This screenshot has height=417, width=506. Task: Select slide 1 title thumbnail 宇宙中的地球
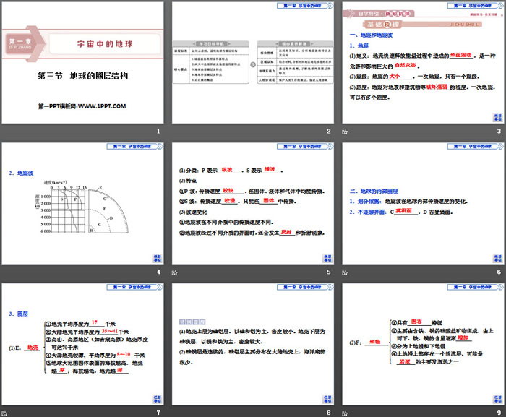click(x=82, y=63)
